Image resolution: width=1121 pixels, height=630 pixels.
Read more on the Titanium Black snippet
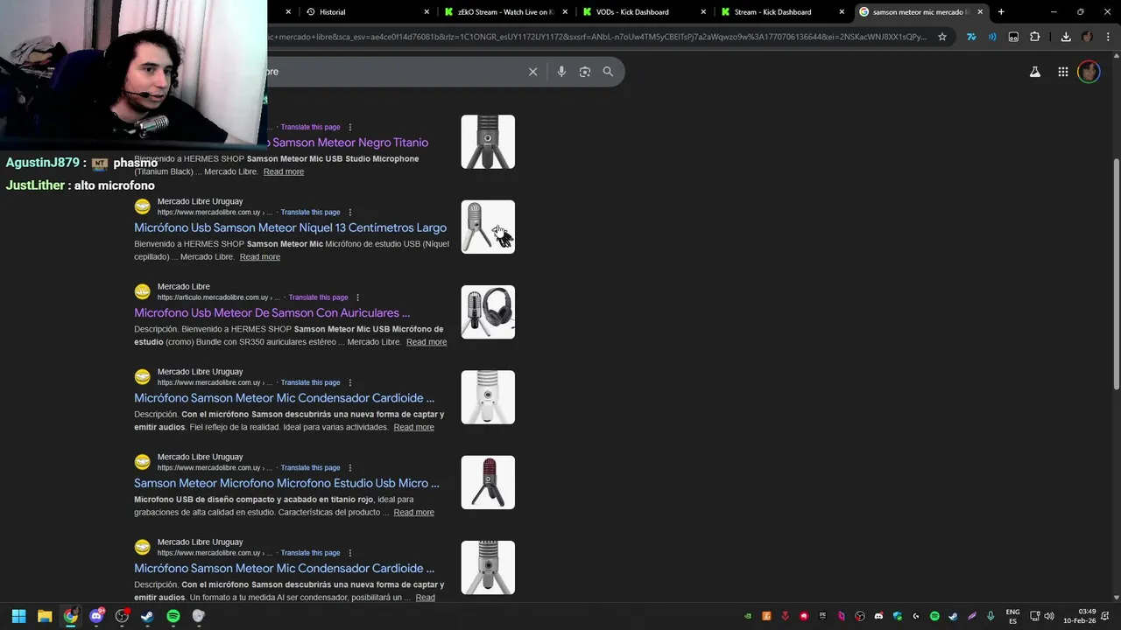(284, 171)
